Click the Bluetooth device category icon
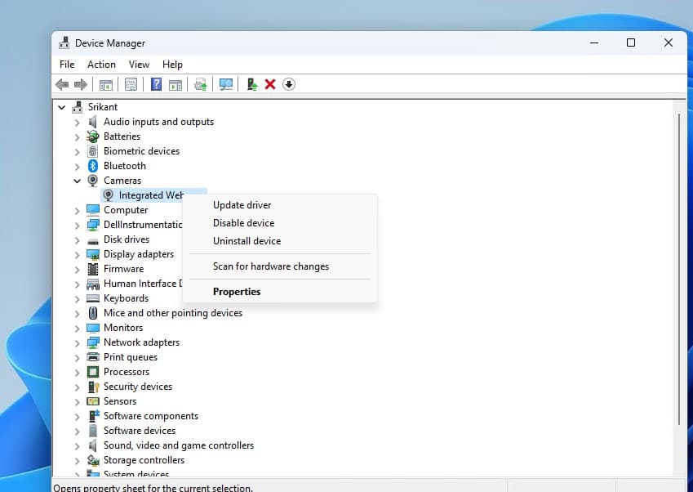This screenshot has width=693, height=492. (x=93, y=166)
